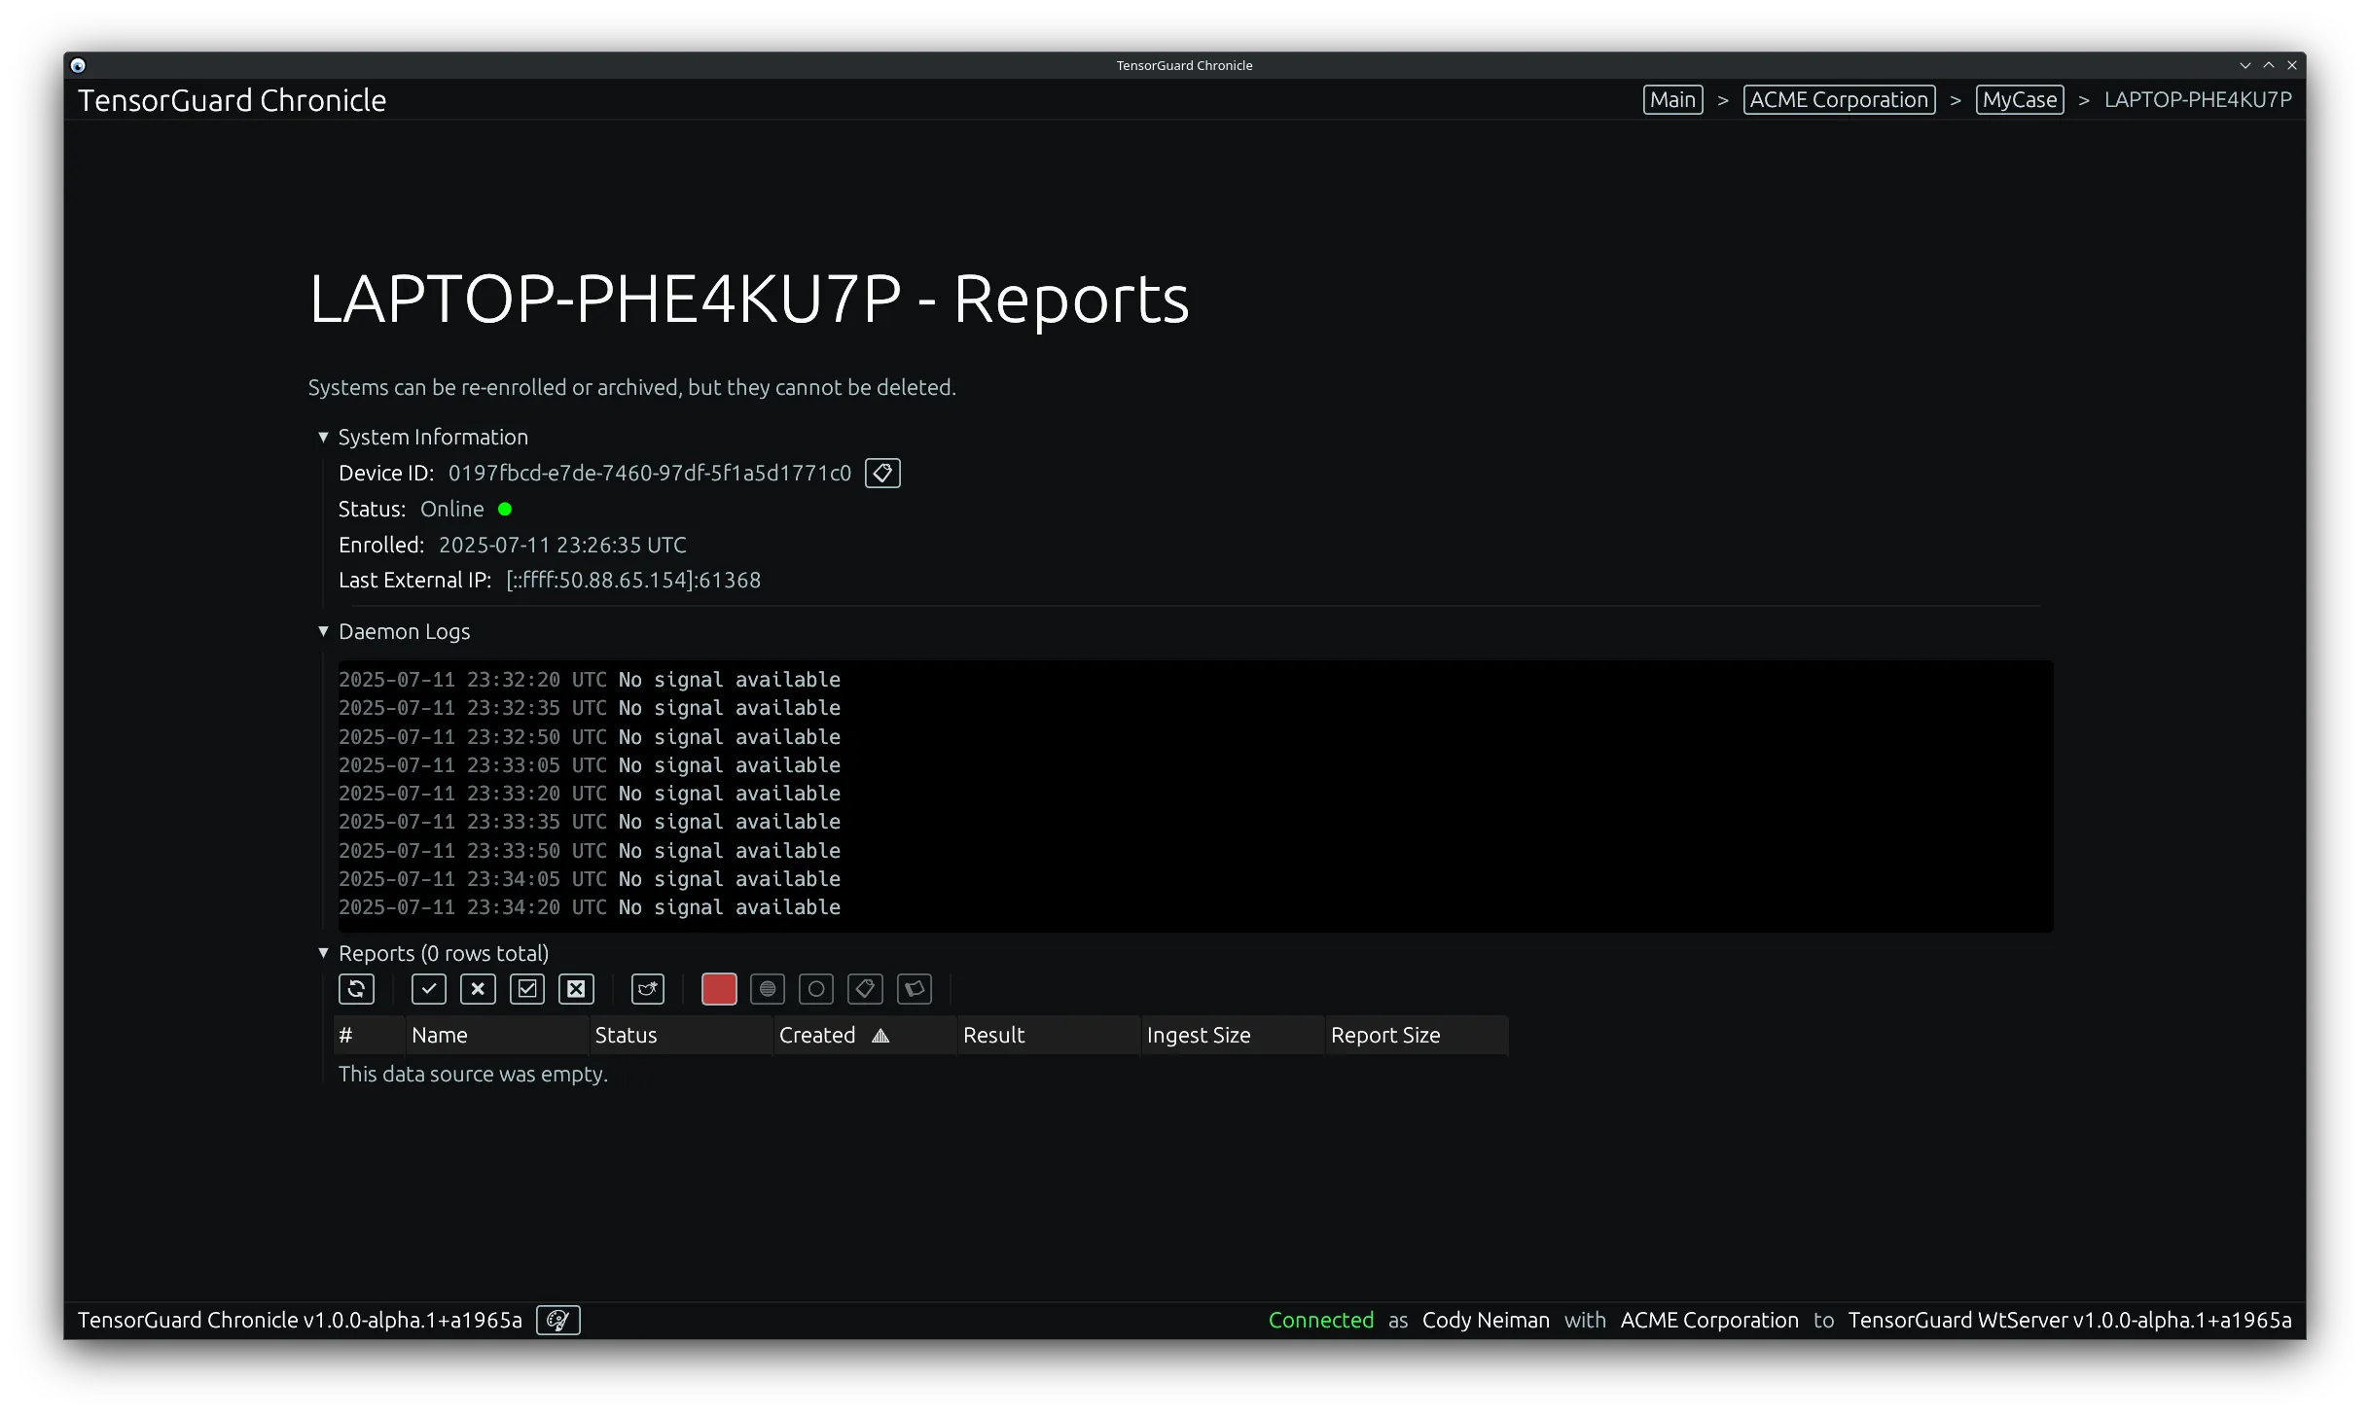Click the Status column header
Viewport: 2370px width, 1415px height.
(626, 1035)
